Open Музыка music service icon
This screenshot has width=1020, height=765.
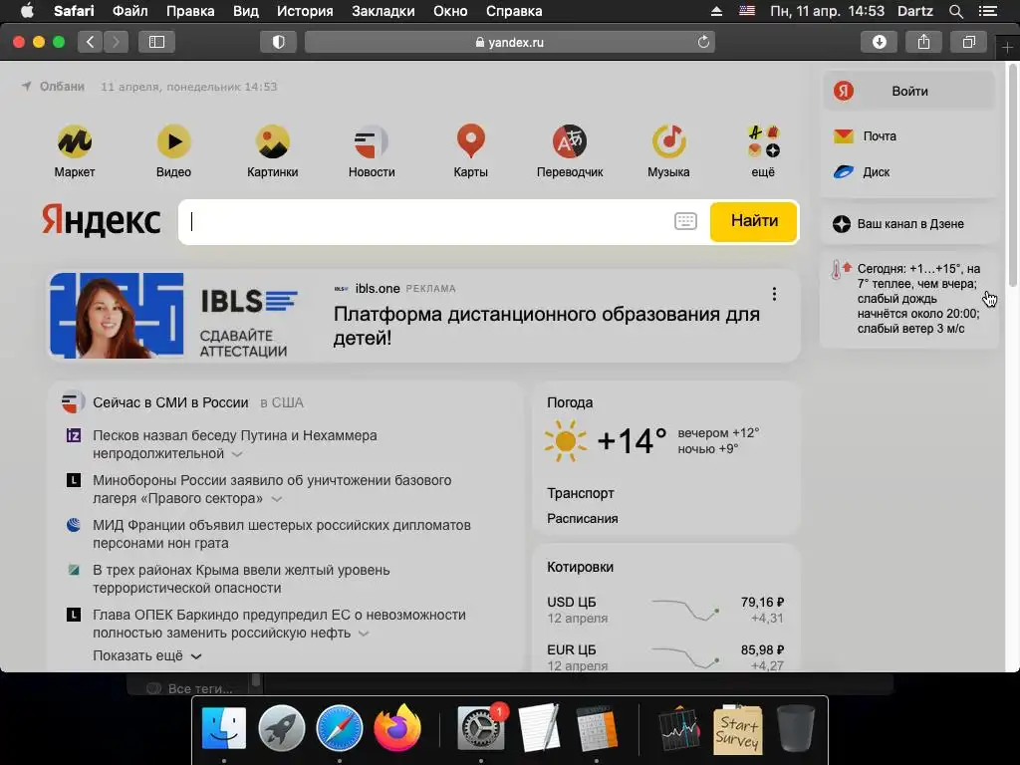668,141
